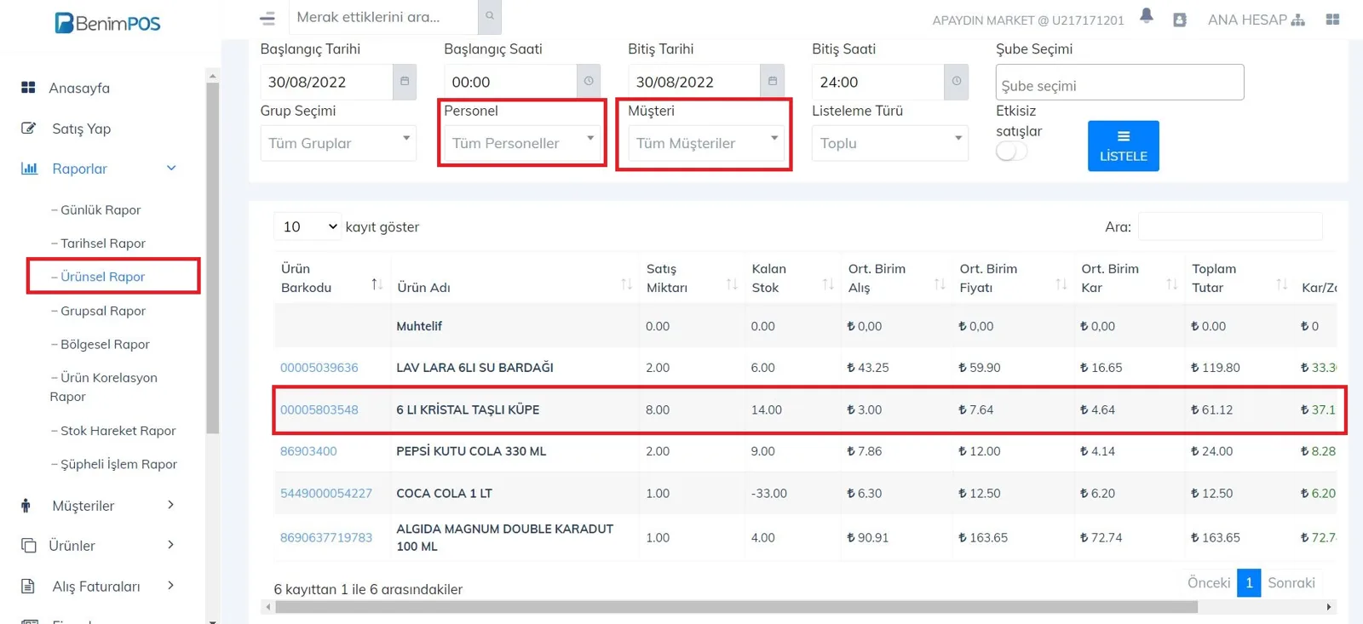The image size is (1363, 624).
Task: Collapse the Raporlar menu chevron
Action: point(171,169)
